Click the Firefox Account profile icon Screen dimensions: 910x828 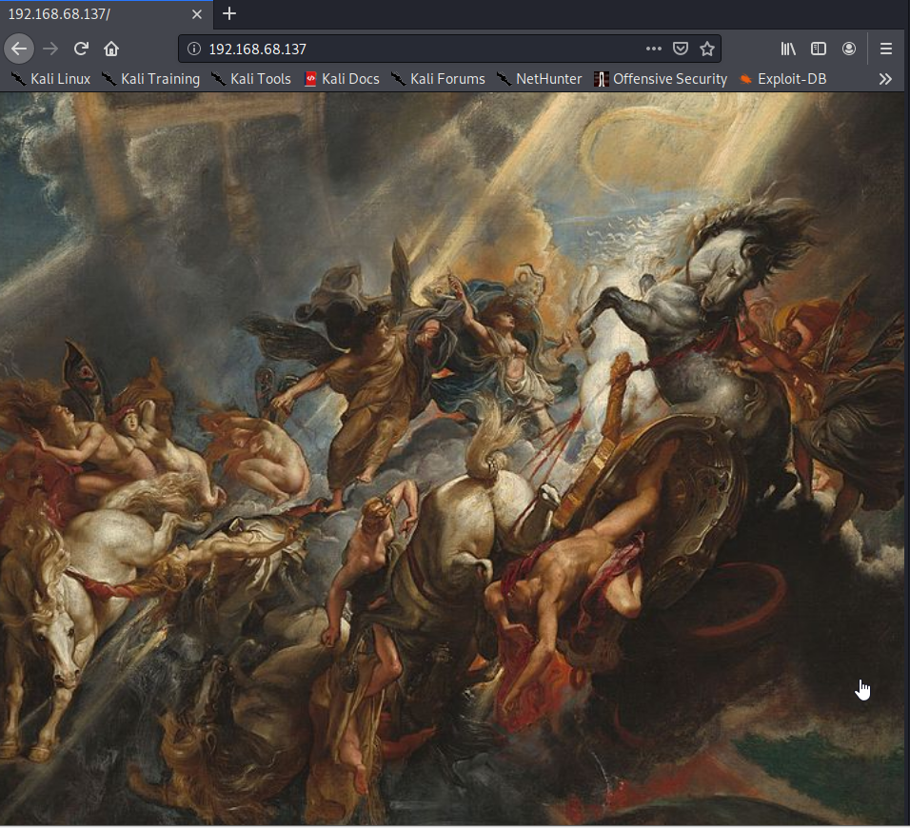tap(849, 48)
